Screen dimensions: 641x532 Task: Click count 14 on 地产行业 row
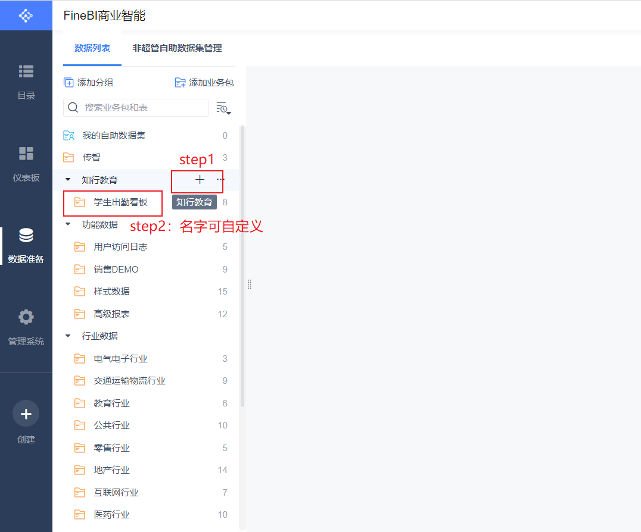222,470
